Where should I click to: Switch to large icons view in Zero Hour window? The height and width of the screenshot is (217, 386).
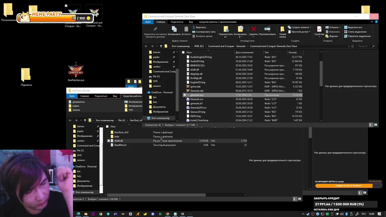point(375,125)
